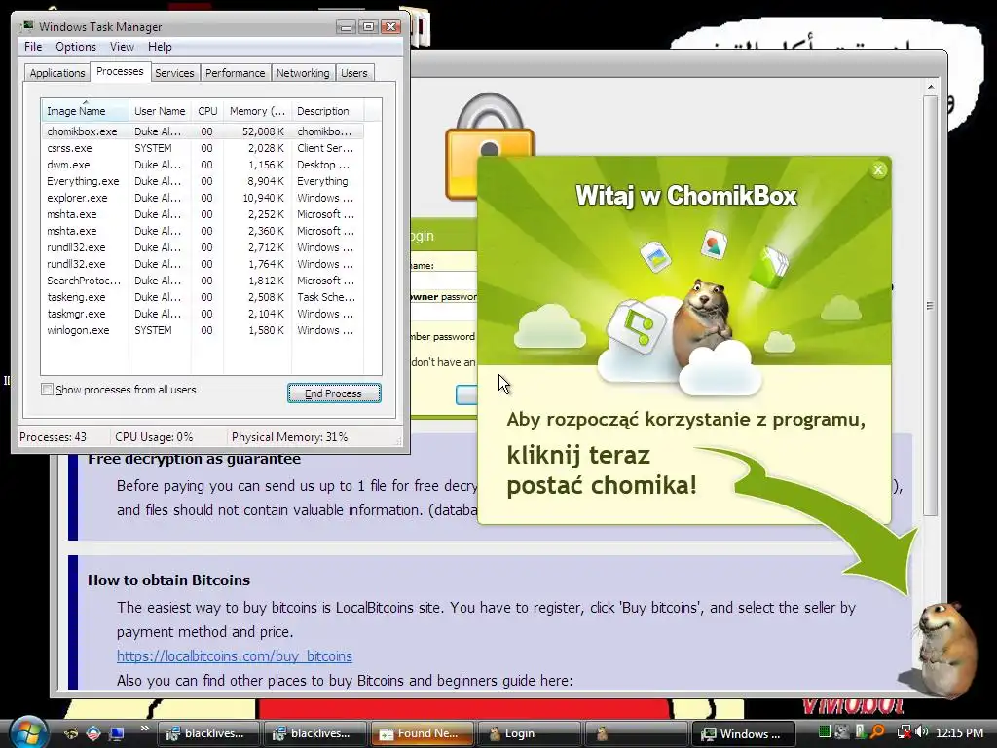The width and height of the screenshot is (997, 748).
Task: Open the Options menu in Task Manager
Action: [76, 47]
